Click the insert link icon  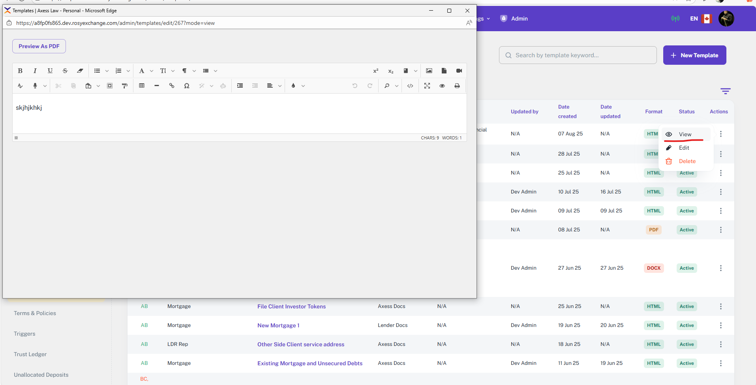[x=172, y=86]
